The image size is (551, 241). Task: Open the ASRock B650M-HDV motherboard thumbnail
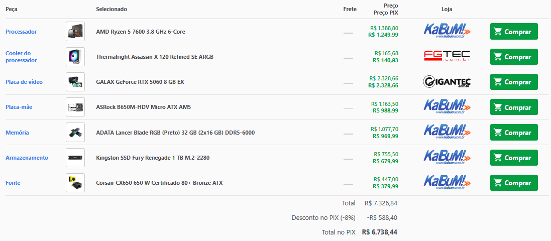(75, 107)
